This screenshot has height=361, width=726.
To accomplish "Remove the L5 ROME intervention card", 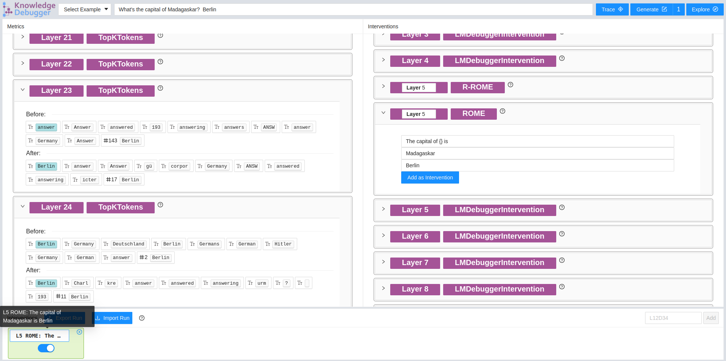I will click(79, 332).
